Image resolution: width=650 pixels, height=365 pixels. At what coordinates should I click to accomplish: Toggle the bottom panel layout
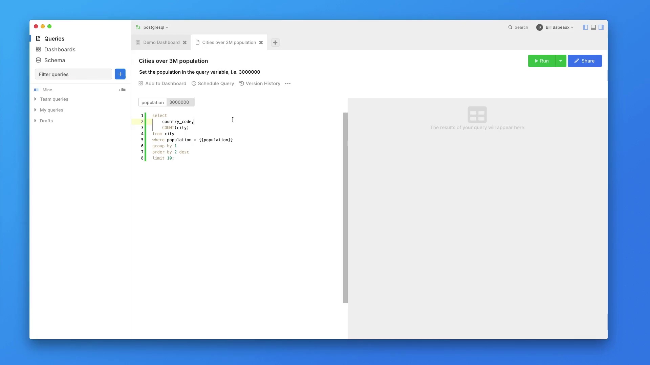click(593, 27)
